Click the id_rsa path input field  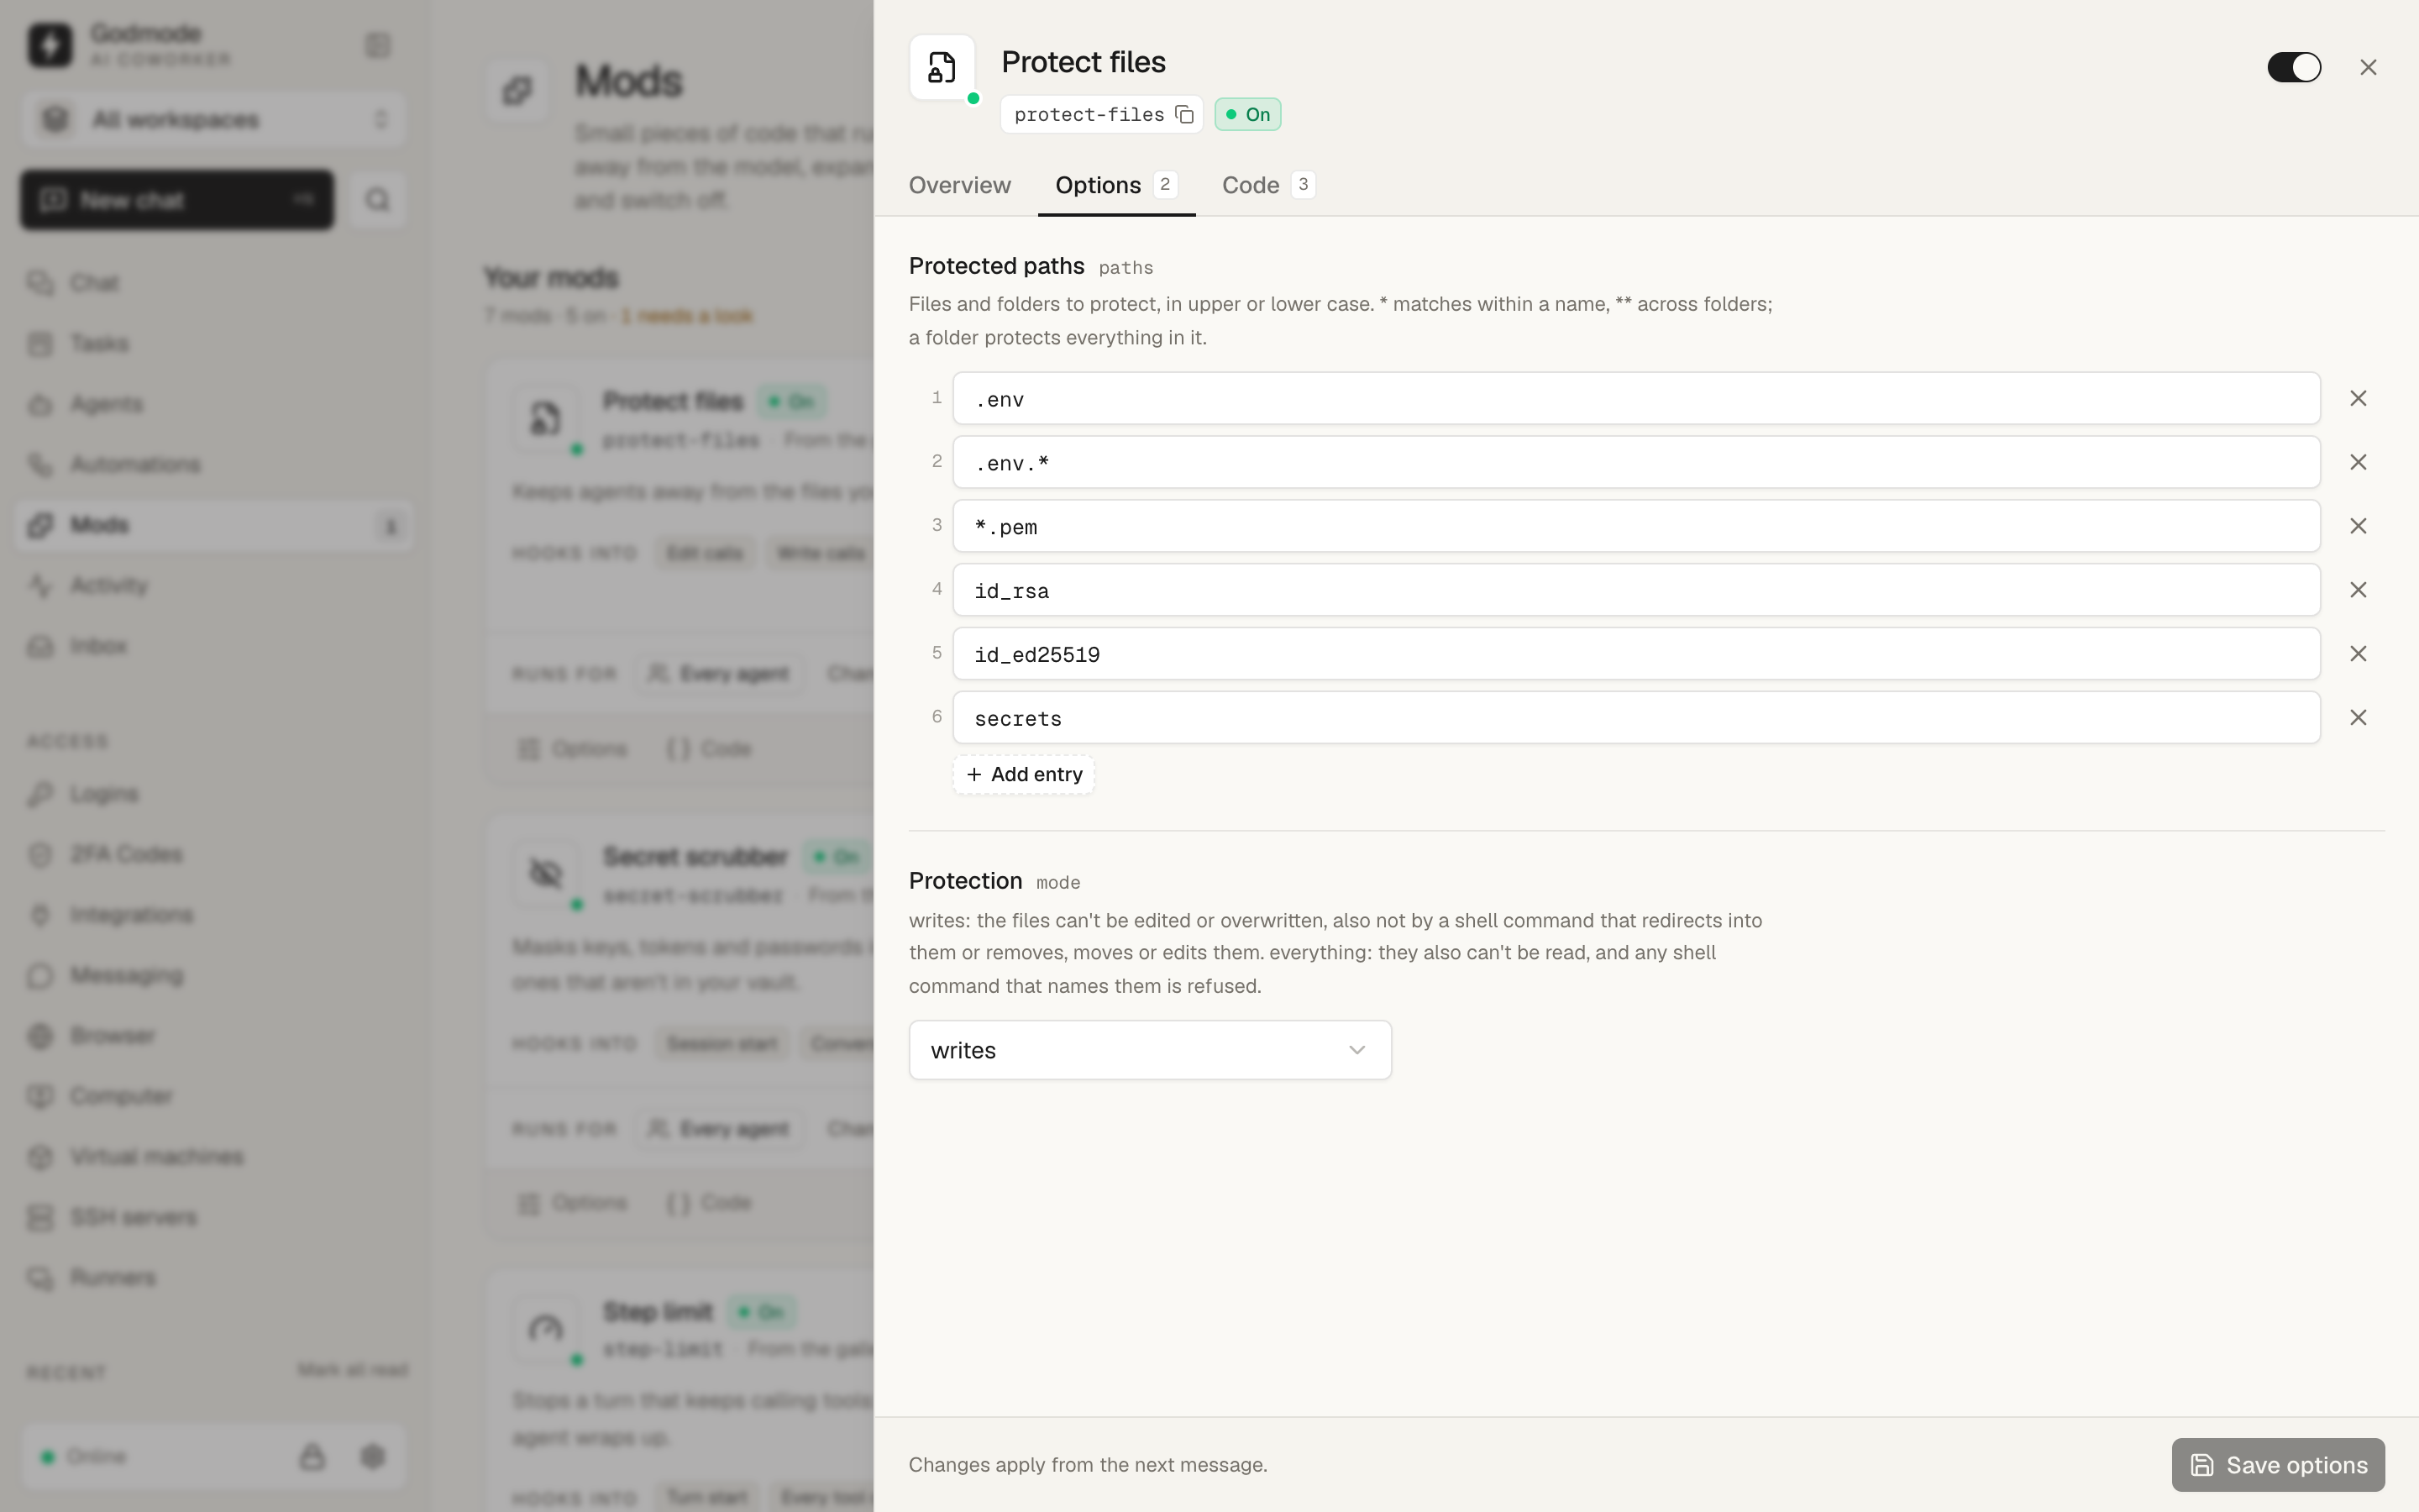click(x=1636, y=590)
